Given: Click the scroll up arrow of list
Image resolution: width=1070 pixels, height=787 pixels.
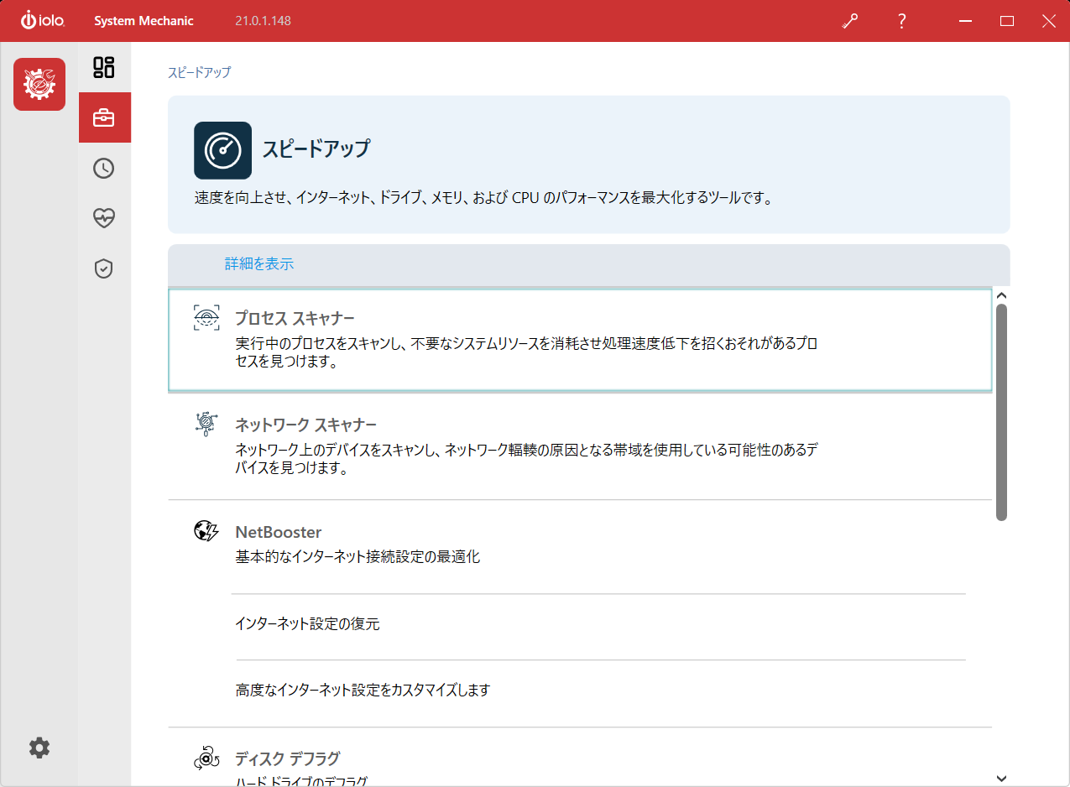Looking at the screenshot, I should pos(1000,295).
